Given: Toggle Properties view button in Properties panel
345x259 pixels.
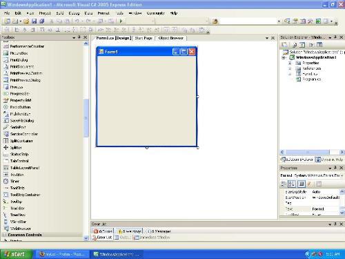Looking at the screenshot, I should 302,184.
